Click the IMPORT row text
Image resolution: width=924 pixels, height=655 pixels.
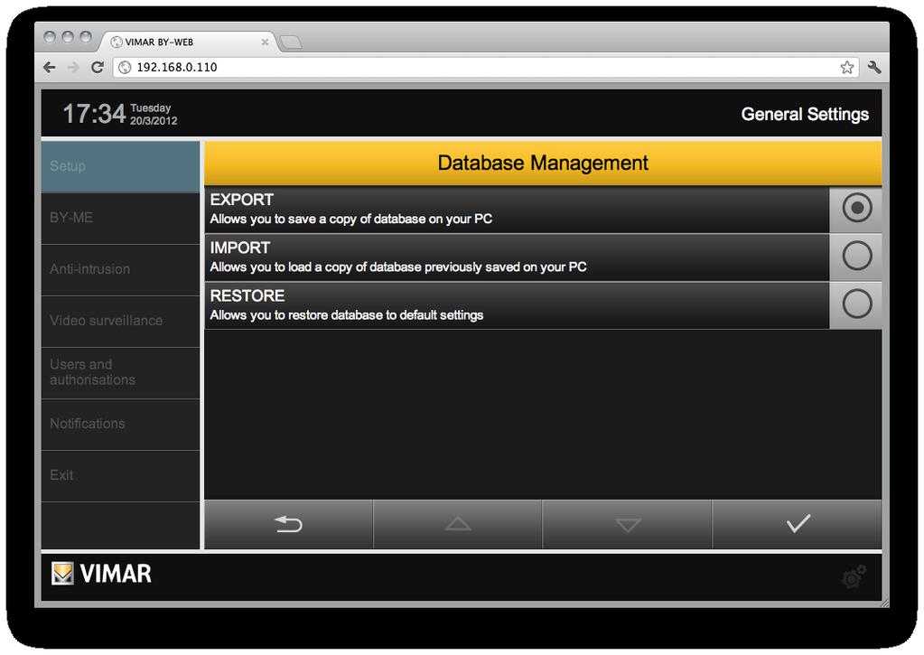pyautogui.click(x=517, y=257)
